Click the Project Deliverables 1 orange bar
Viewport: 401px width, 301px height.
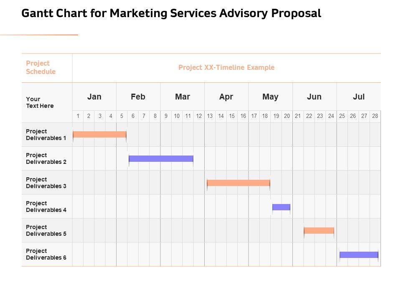99,134
